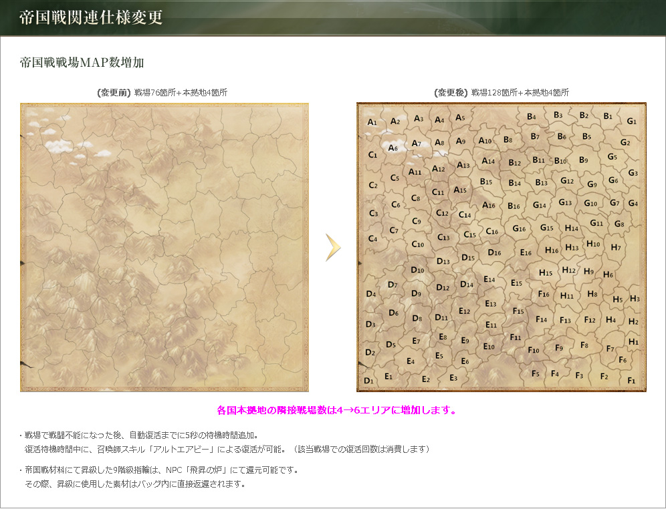Click the 帝国戦戦場MAP数増加 subheading

(x=82, y=62)
